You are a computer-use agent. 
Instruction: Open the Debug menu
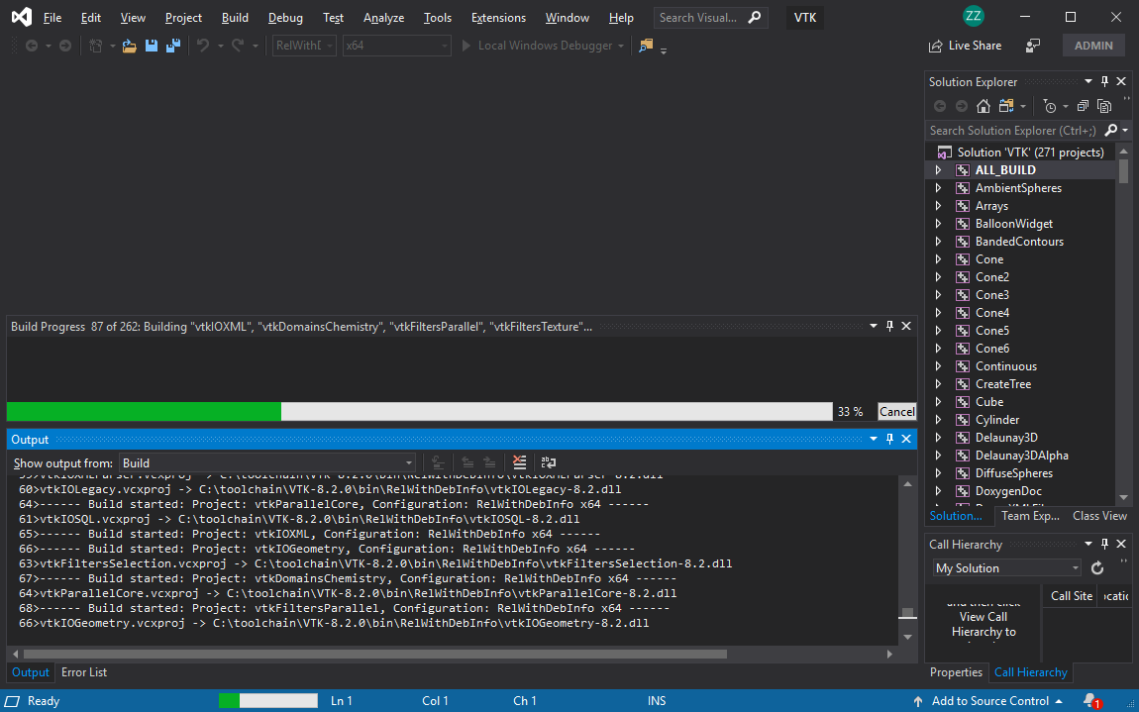pyautogui.click(x=285, y=18)
